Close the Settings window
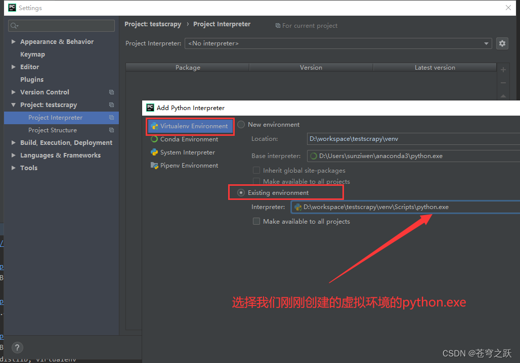520x363 pixels. click(508, 8)
